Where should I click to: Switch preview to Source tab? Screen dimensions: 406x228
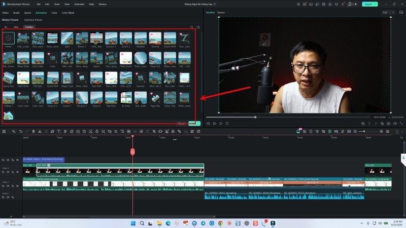pyautogui.click(x=221, y=12)
